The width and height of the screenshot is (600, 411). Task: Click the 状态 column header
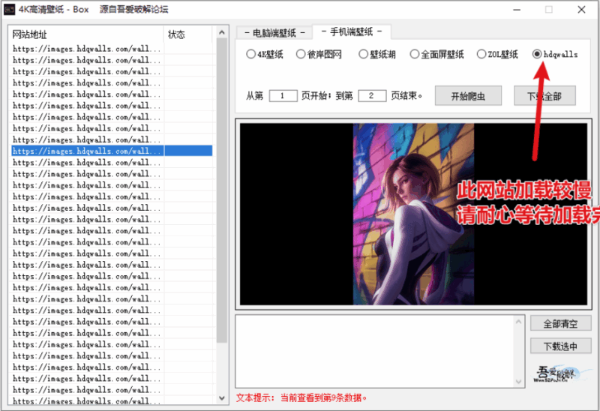188,34
